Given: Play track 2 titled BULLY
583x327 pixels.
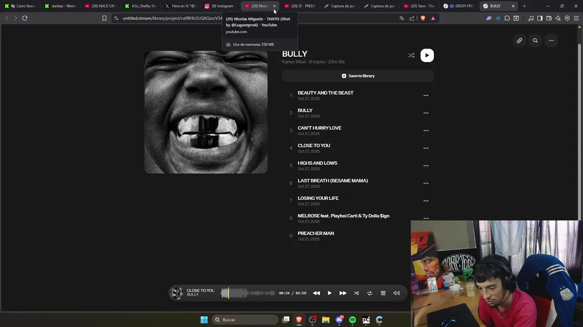Looking at the screenshot, I should click(305, 110).
